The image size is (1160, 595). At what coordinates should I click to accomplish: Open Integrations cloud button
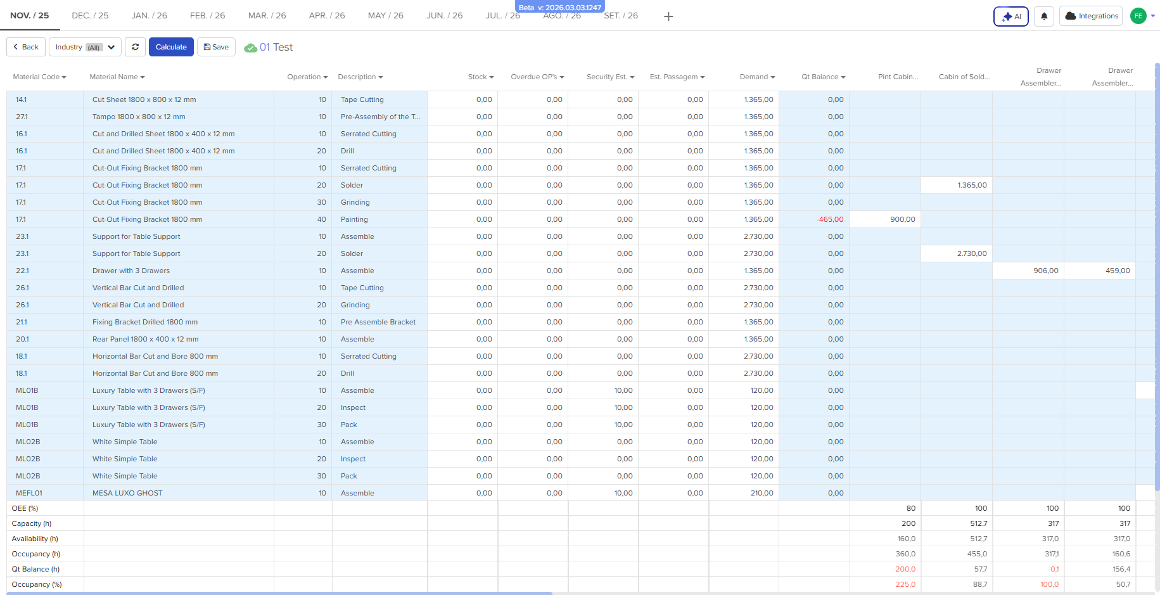coord(1090,16)
